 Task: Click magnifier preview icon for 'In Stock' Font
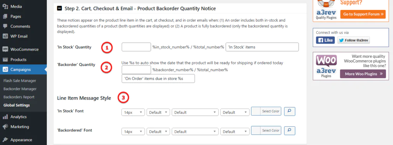click(x=289, y=111)
